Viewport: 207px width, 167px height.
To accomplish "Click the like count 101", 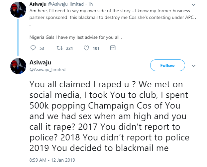I will tap(96, 48).
